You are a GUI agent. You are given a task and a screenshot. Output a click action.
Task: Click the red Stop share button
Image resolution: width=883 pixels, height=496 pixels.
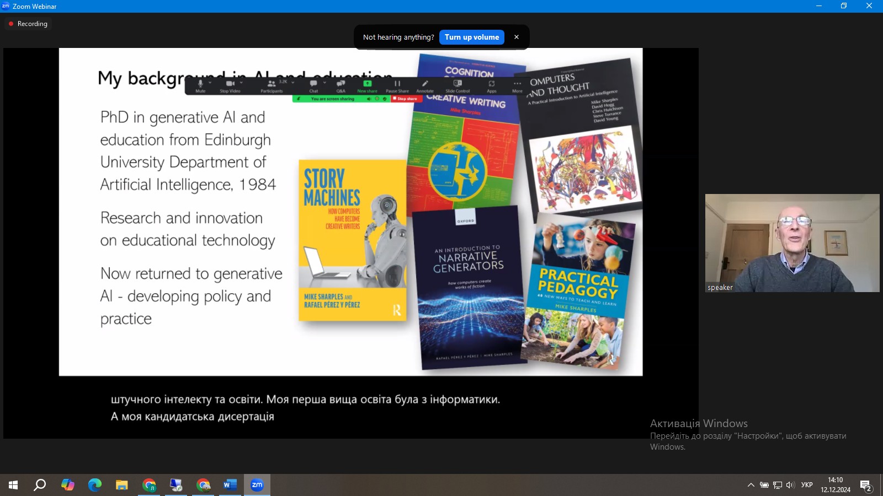407,99
